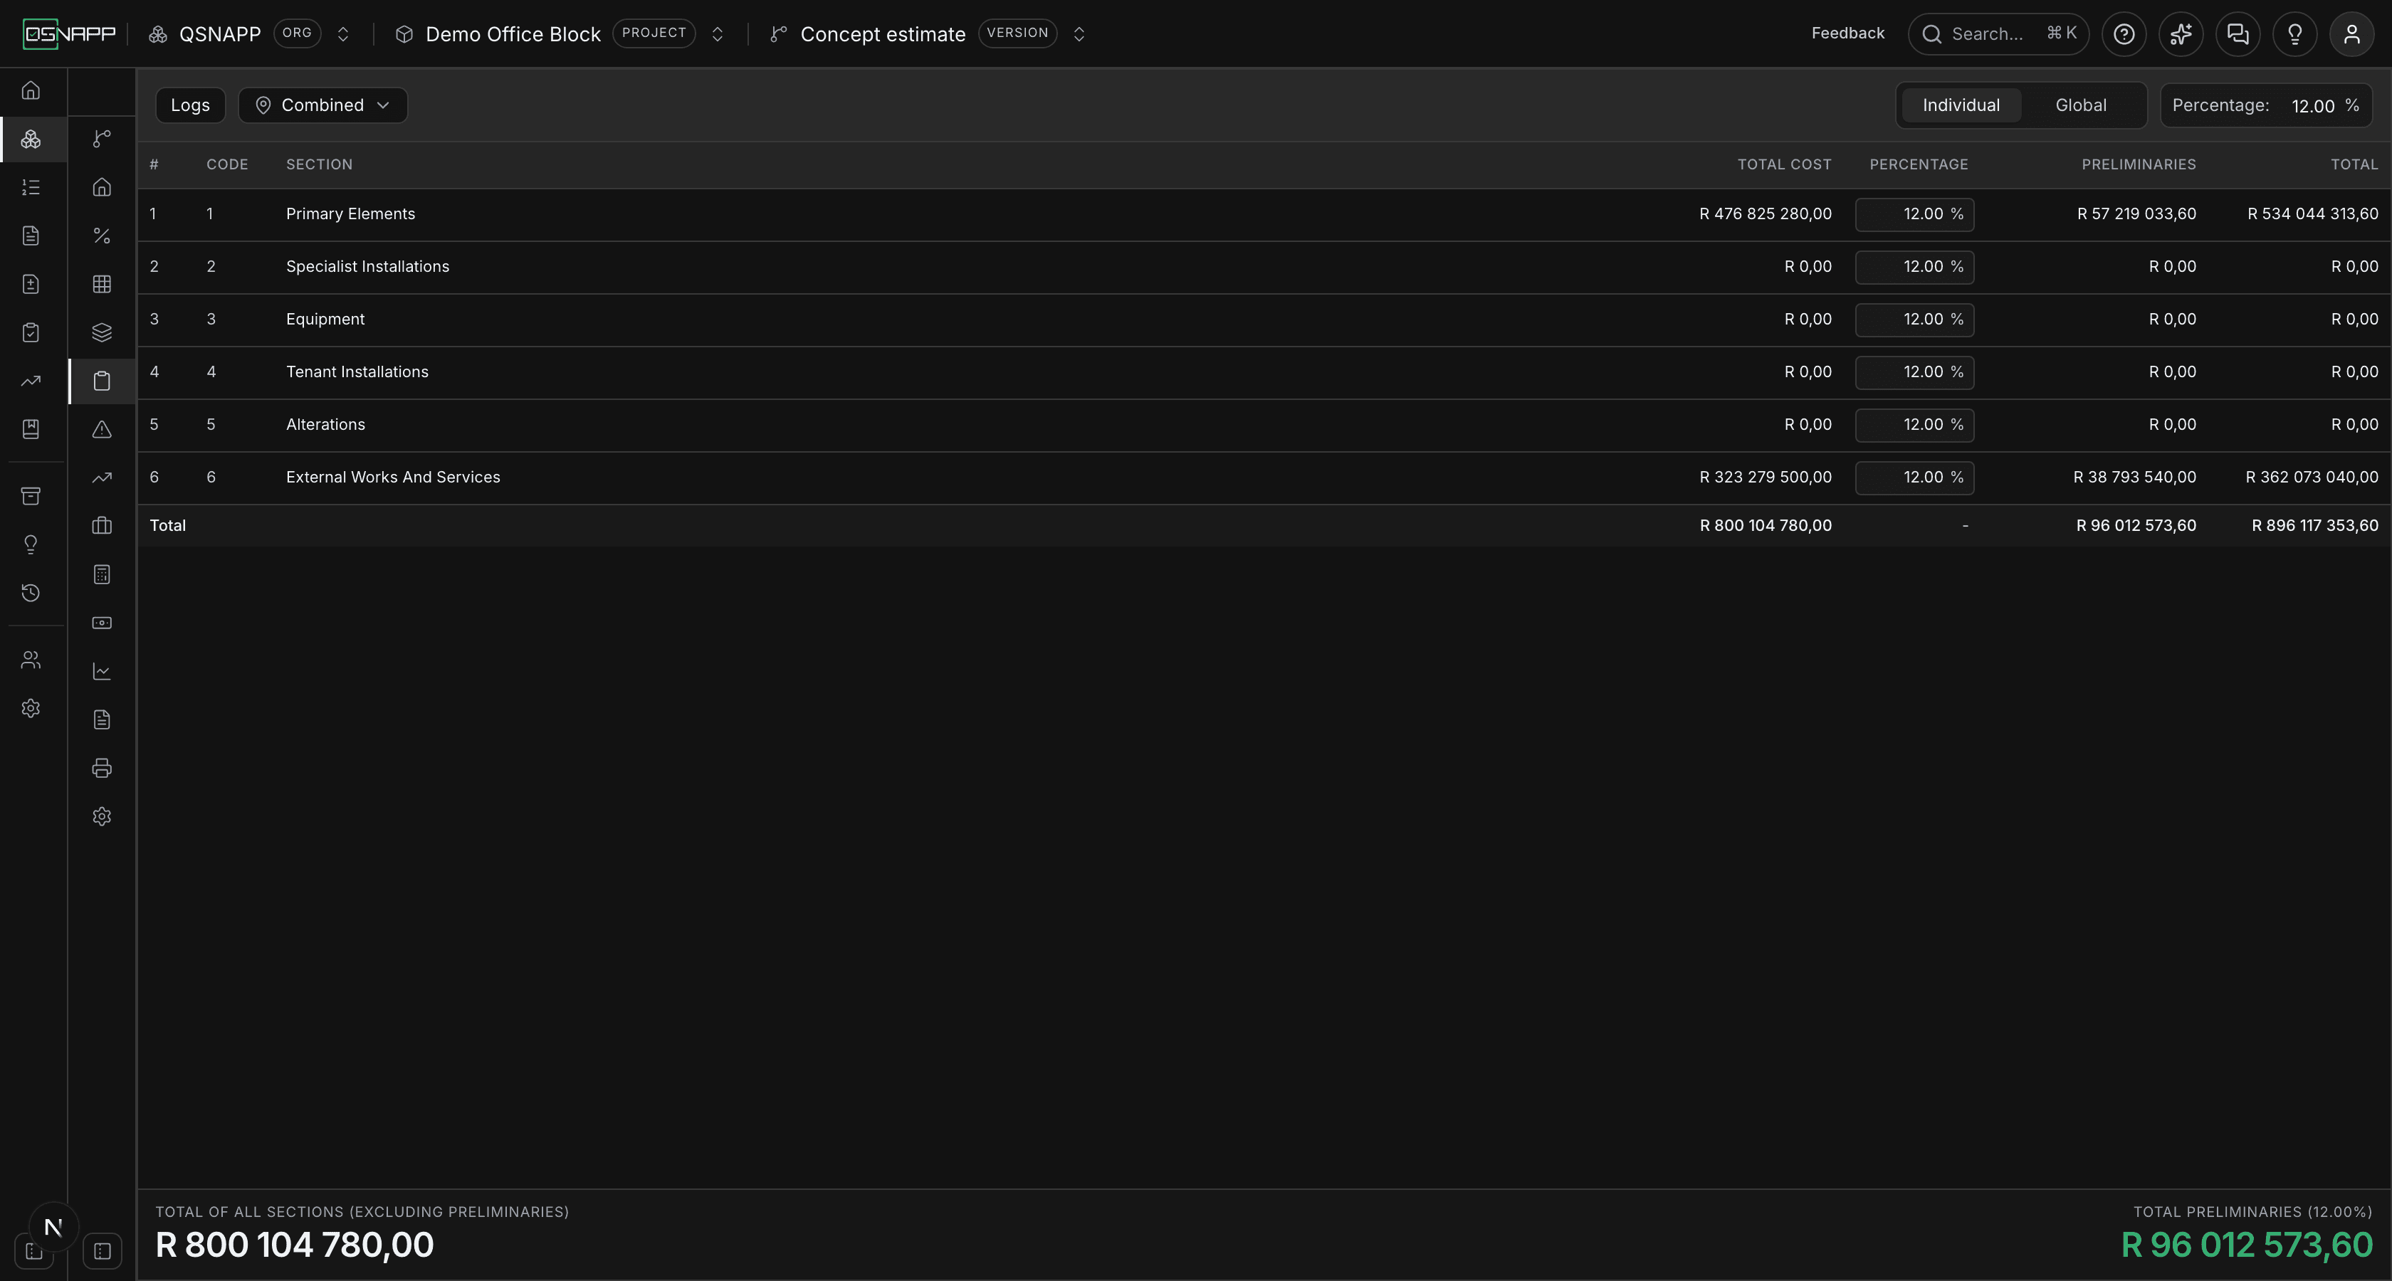Expand the Concept estimate version switcher
This screenshot has height=1281, width=2392.
pyautogui.click(x=1079, y=34)
